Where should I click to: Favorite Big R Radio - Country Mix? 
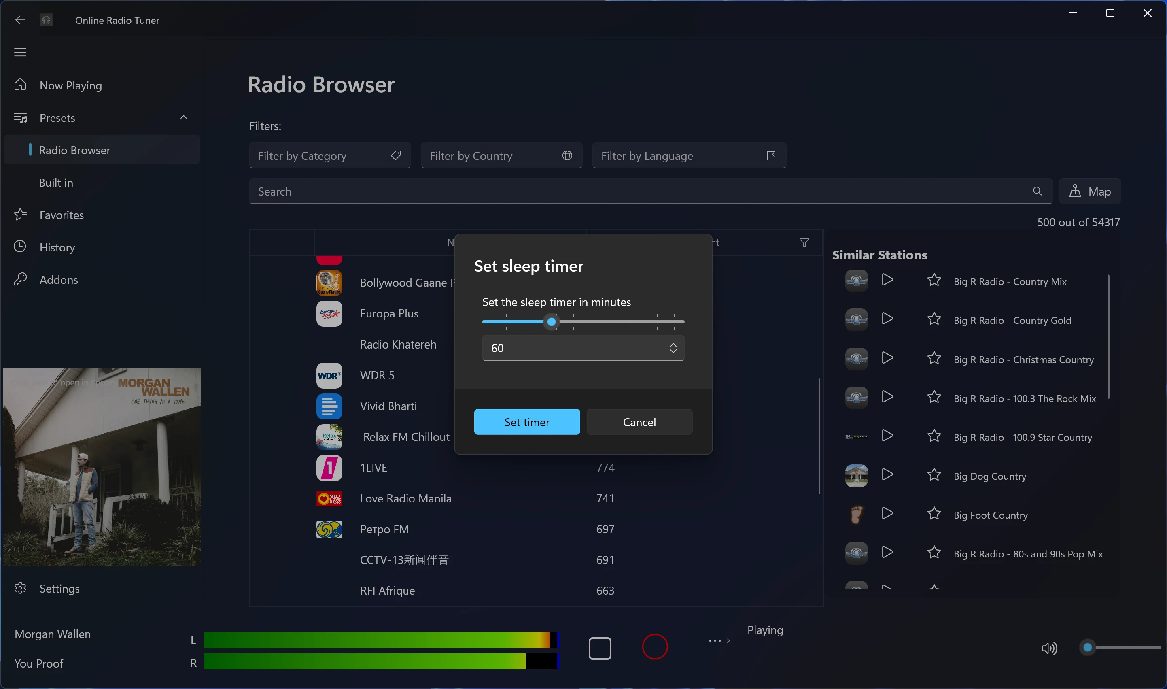[x=934, y=280]
